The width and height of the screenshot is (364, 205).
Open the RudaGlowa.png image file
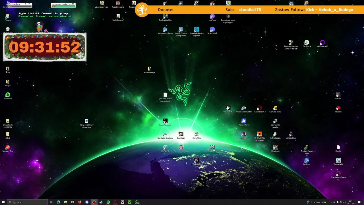[x=118, y=5]
